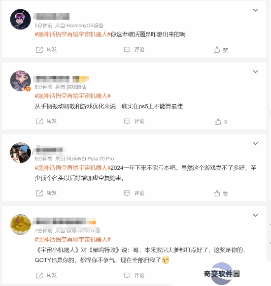271x286 pixels.
Task: Open comments on the HarmonyOS device post
Action: [134, 49]
